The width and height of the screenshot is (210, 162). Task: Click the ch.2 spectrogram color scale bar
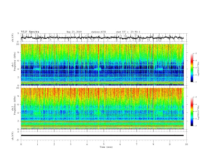[192, 111]
